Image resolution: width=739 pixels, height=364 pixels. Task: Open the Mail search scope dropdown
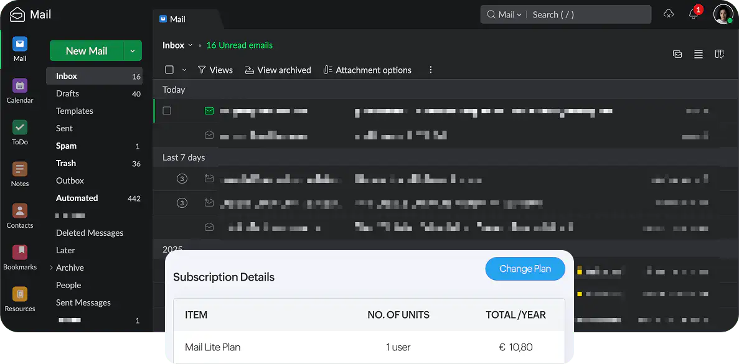(509, 15)
